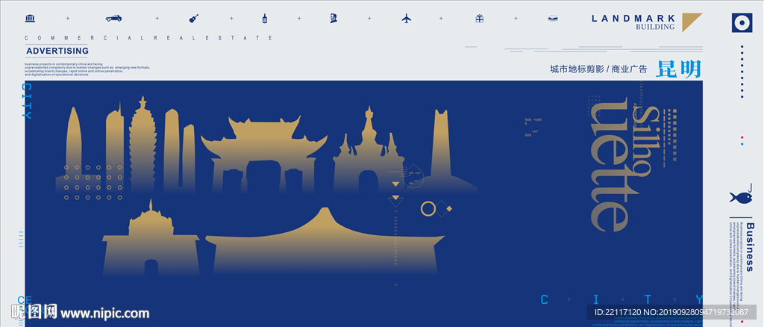Click the 'LANDMARK' heading text
Viewport: 764px width, 327px height.
(633, 19)
